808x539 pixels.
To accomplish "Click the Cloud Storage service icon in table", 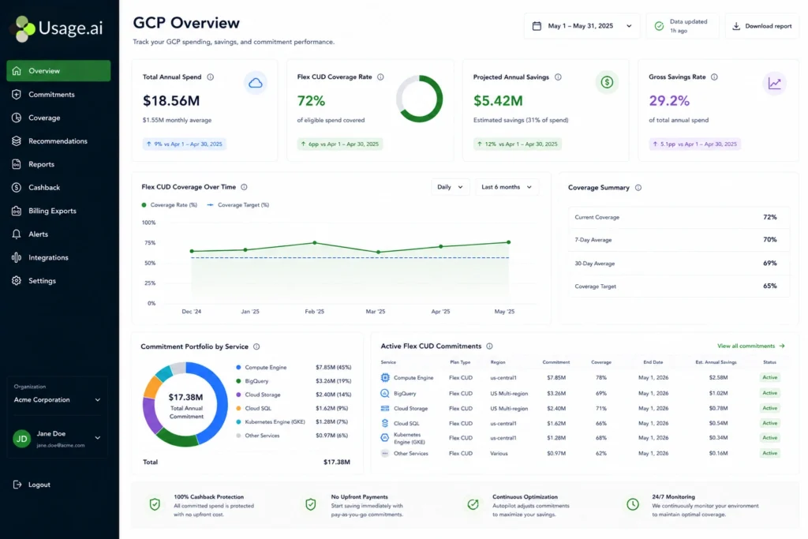I will click(385, 409).
